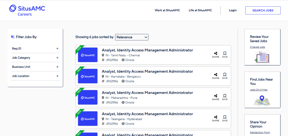
Task: Share the Hyderabad job listing
Action: click(x=216, y=118)
